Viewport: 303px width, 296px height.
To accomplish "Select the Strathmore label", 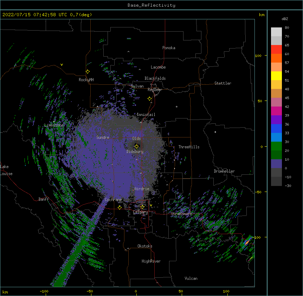I will 181,214.
